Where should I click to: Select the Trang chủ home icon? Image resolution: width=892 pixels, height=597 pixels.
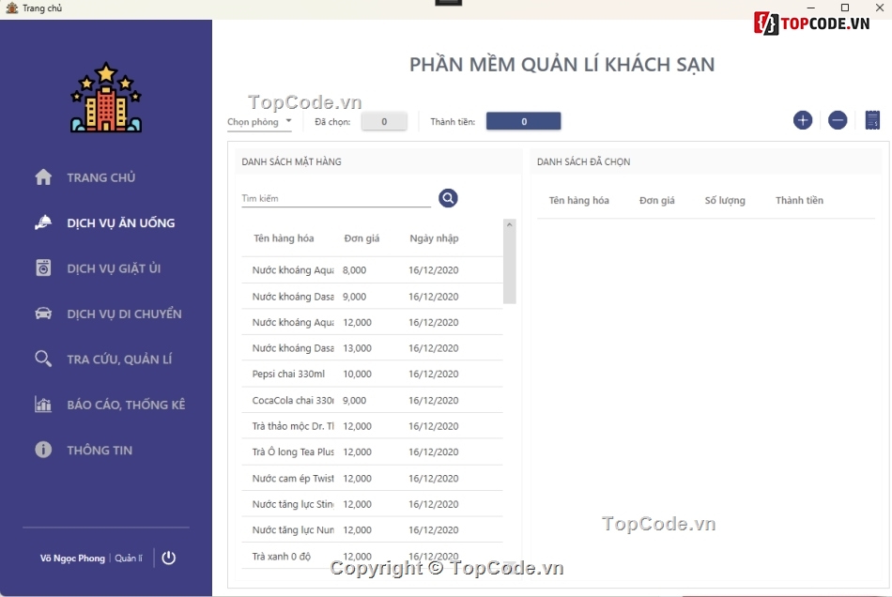[42, 177]
